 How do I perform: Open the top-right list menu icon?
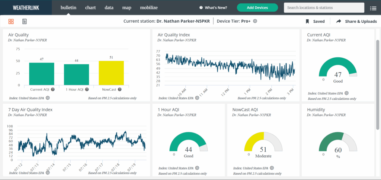point(373,8)
